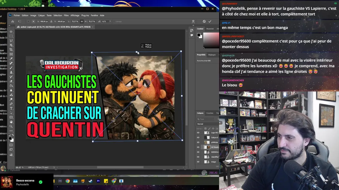Hide the Calque 8 layer
Image resolution: width=339 pixels, height=190 pixels.
198,137
